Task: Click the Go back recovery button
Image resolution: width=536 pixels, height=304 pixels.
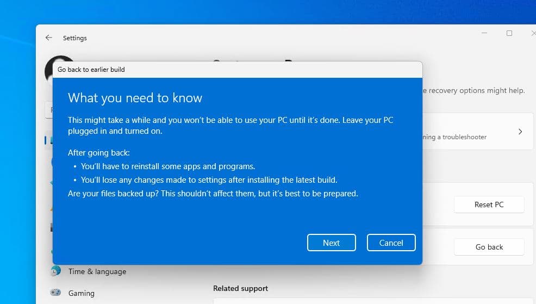Action: point(489,247)
